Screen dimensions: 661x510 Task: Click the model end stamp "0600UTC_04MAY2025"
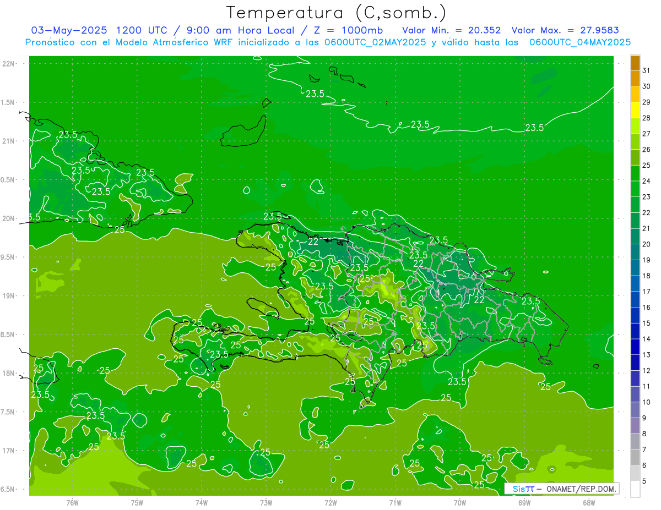pos(580,42)
